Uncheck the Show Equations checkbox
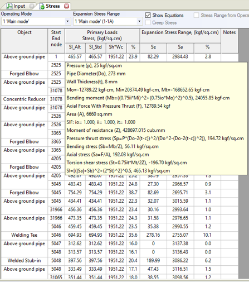Image resolution: width=249 pixels, height=282 pixels. (x=148, y=15)
